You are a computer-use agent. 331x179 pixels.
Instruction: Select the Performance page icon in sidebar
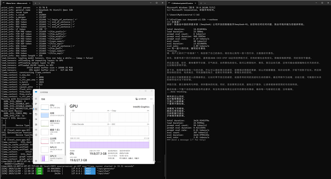tap(36, 108)
